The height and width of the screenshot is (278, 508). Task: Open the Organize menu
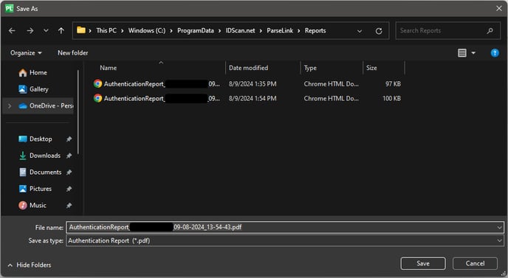point(26,53)
